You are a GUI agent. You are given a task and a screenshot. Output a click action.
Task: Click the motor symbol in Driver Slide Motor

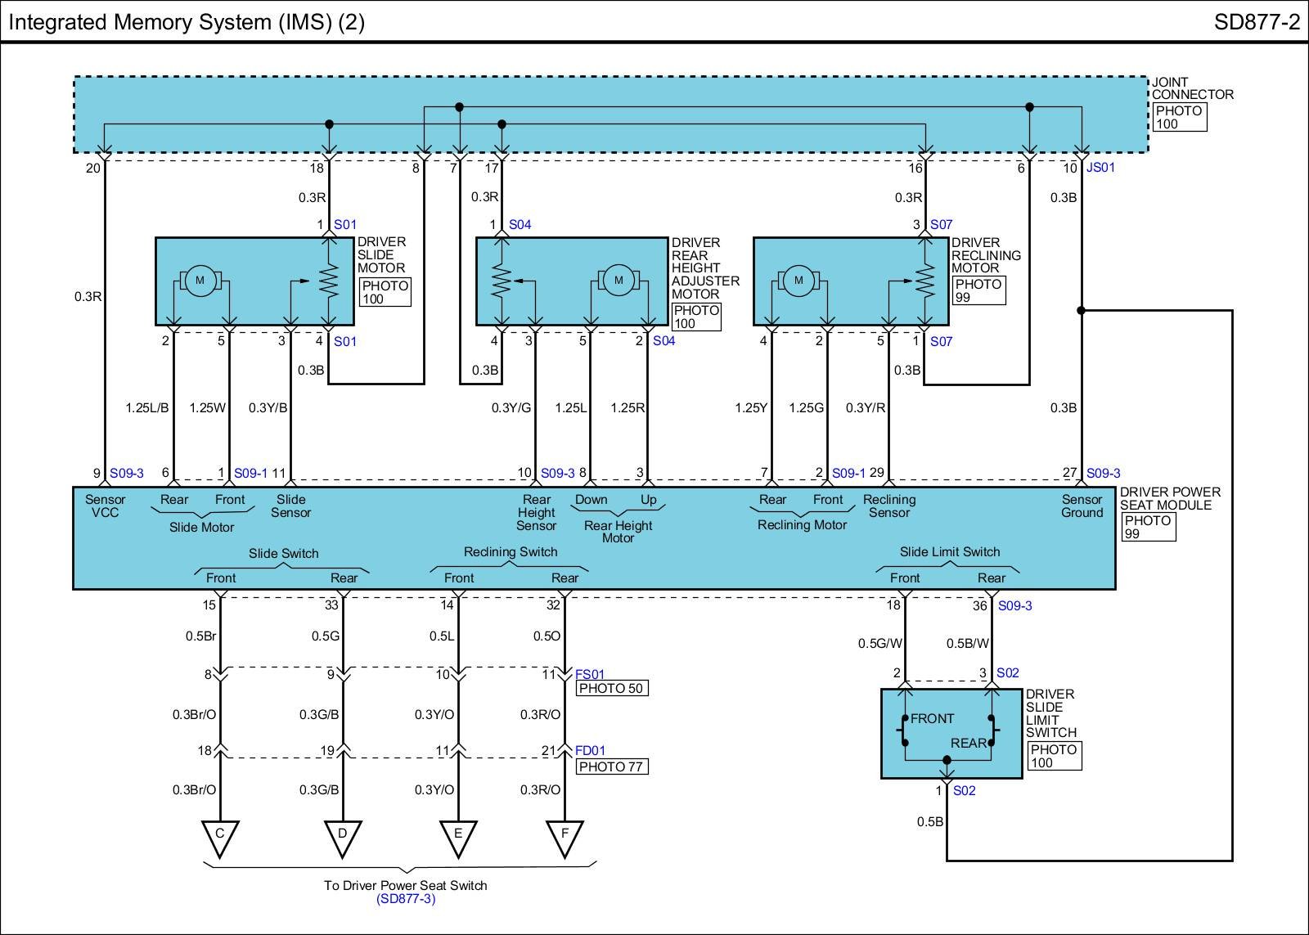point(200,281)
